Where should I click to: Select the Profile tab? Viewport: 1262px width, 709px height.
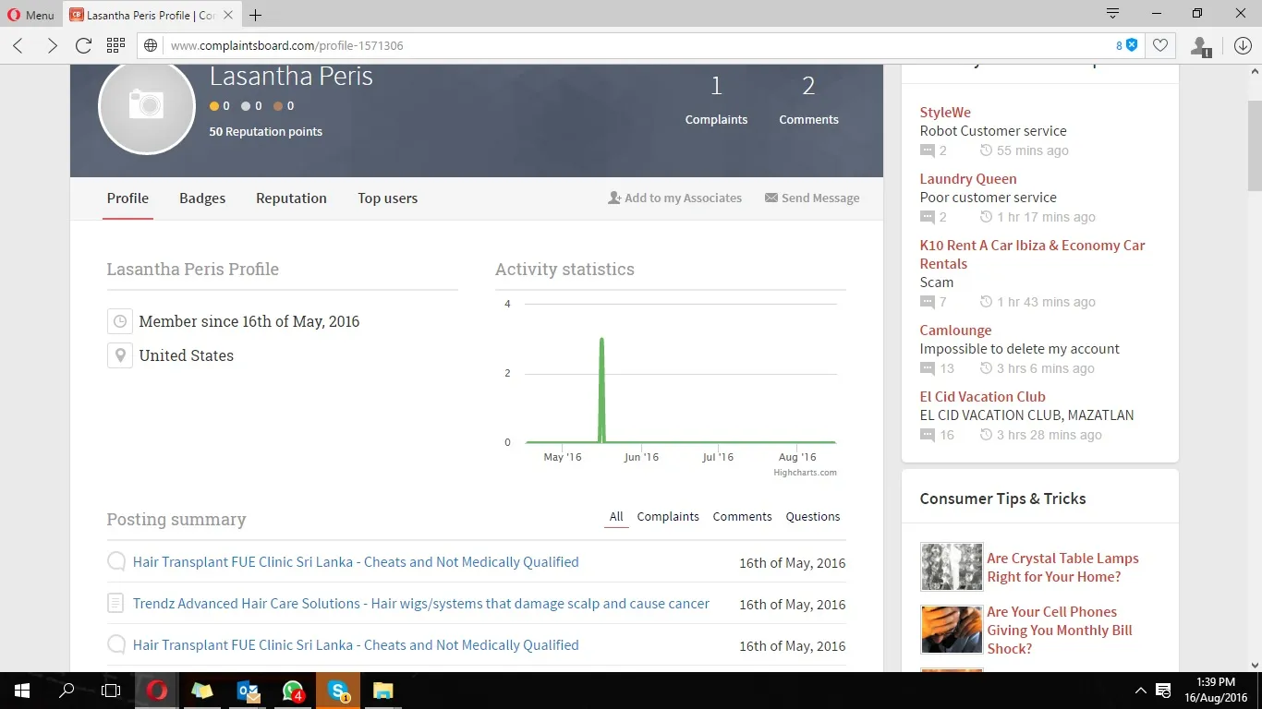coord(127,198)
